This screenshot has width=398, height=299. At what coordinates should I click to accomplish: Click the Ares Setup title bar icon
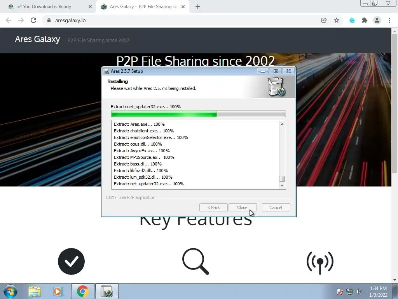(106, 71)
